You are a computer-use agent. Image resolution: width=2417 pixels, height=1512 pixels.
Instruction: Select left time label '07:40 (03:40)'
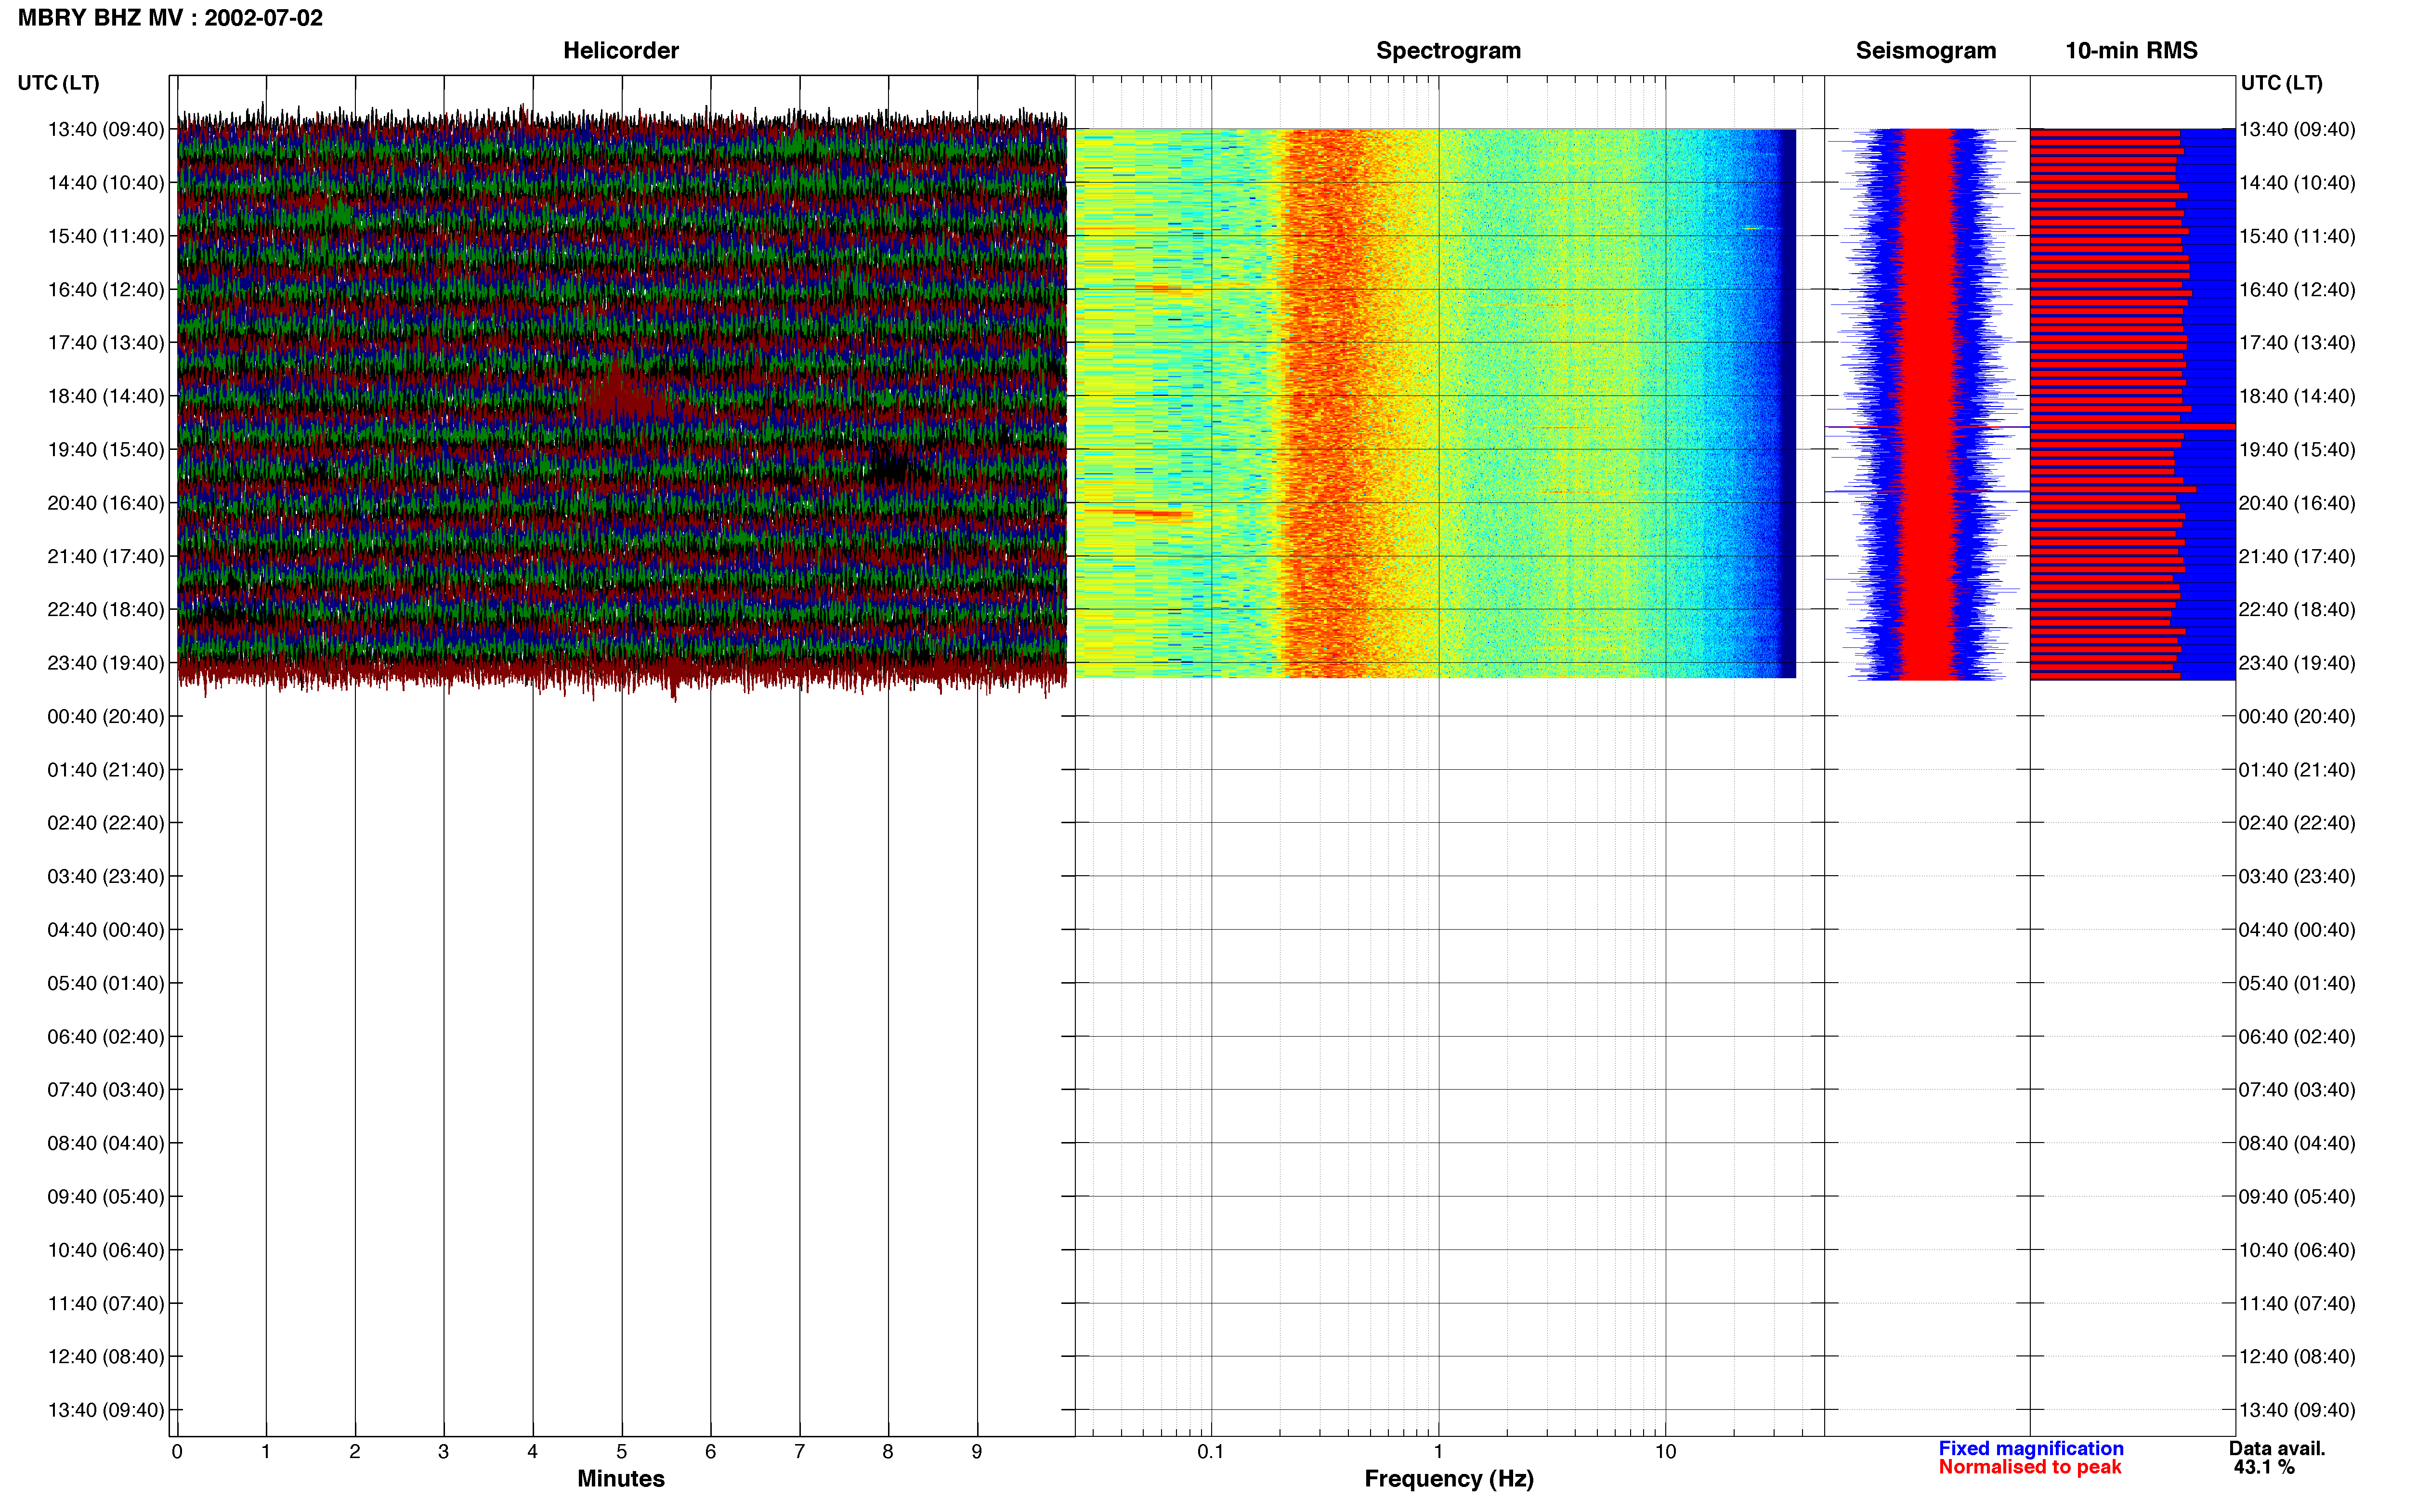click(106, 1090)
